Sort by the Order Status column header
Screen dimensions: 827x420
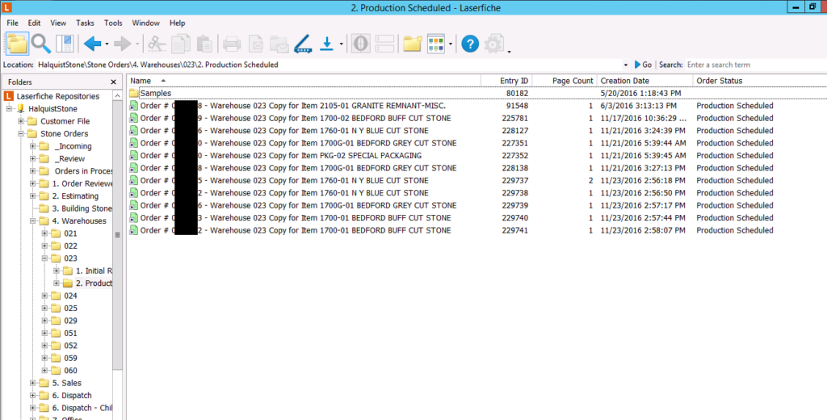click(759, 81)
